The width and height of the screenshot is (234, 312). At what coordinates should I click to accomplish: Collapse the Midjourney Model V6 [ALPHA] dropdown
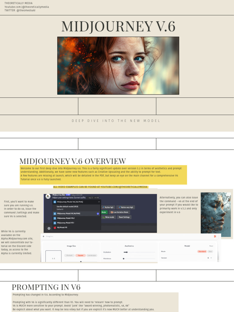click(x=99, y=202)
